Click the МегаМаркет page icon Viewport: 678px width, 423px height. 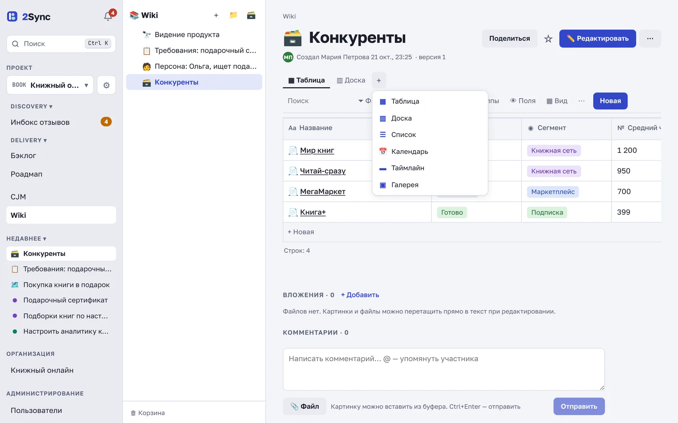tap(293, 192)
